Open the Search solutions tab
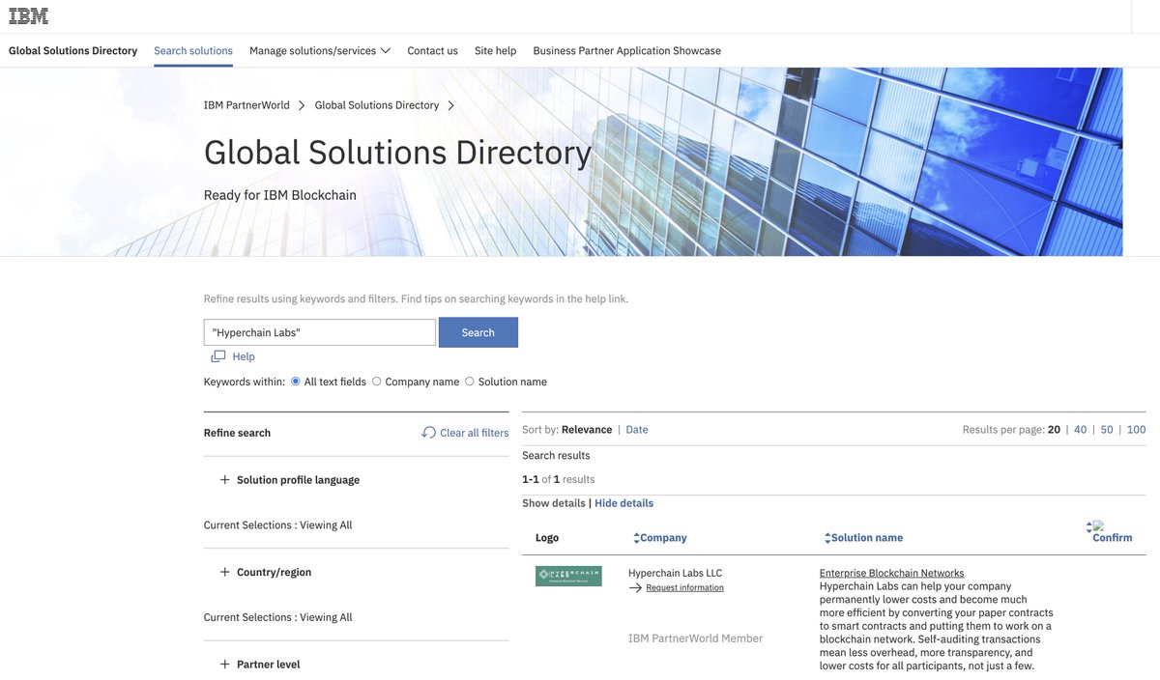 193,50
